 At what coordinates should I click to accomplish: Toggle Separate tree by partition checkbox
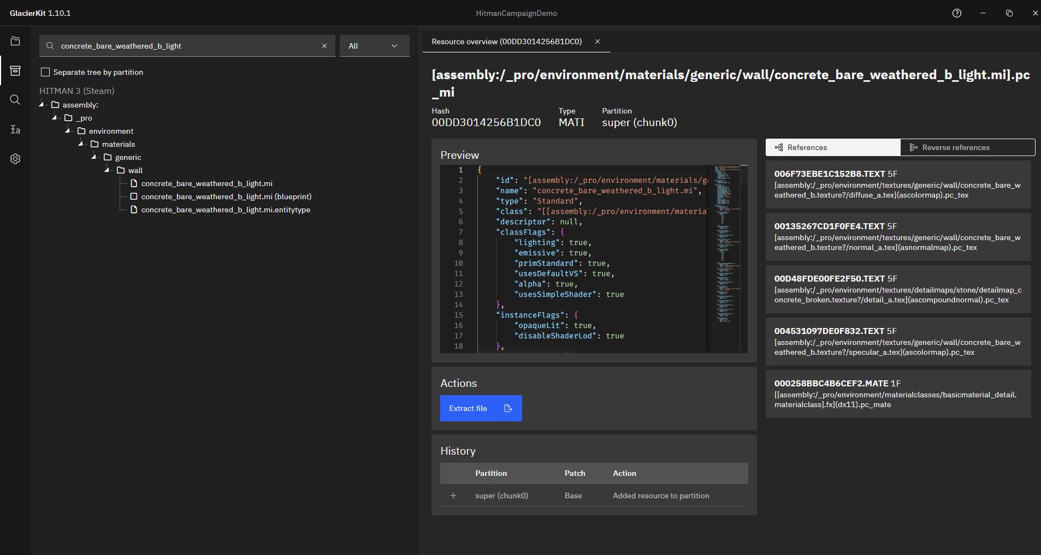[45, 72]
